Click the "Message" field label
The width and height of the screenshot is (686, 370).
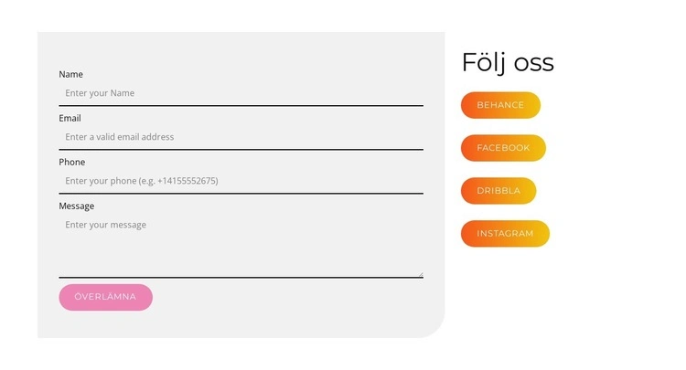pyautogui.click(x=76, y=206)
